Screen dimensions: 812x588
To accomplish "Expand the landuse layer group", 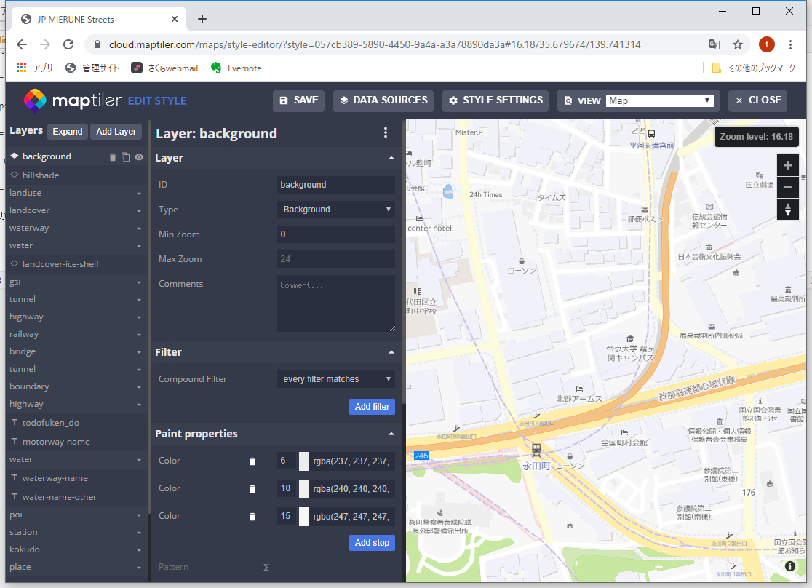I will [x=138, y=194].
